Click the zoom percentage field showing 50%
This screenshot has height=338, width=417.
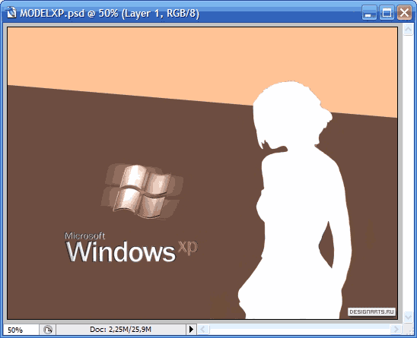click(x=21, y=330)
